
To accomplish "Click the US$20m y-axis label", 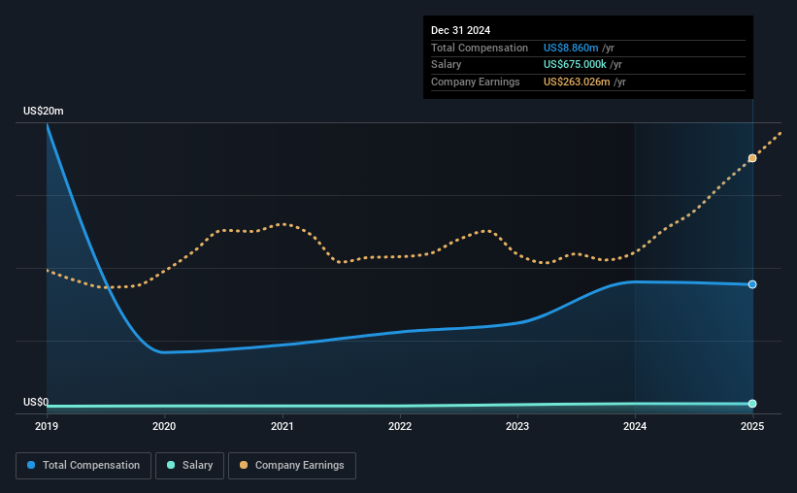I will click(44, 111).
